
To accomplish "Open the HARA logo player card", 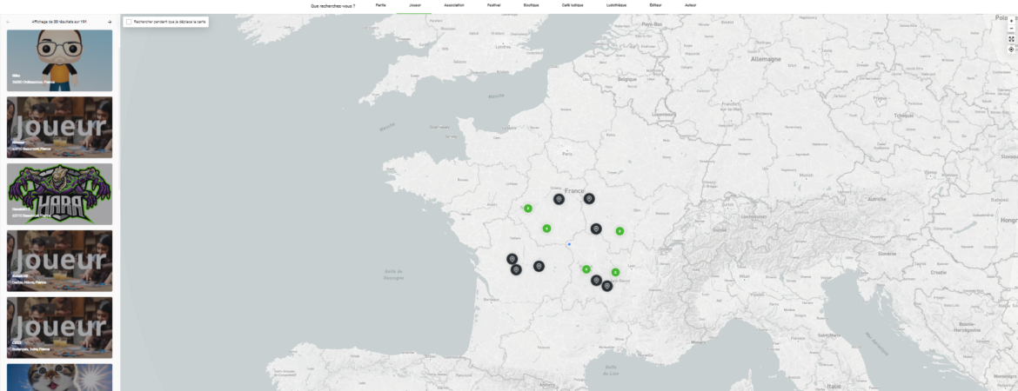I will (x=59, y=194).
